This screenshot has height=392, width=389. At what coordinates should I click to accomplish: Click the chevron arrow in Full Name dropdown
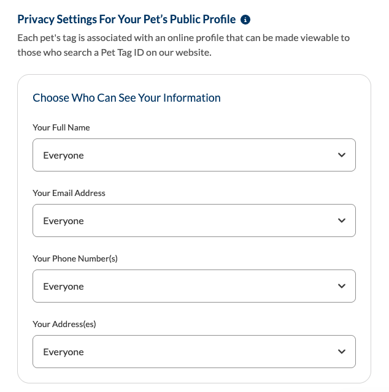coord(342,155)
